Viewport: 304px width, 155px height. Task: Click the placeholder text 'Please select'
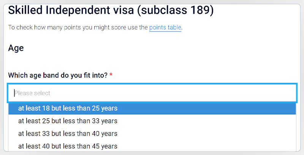32,93
